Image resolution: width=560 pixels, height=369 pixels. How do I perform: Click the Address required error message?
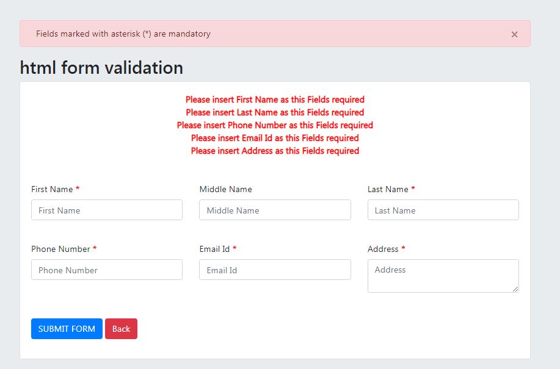pos(275,151)
